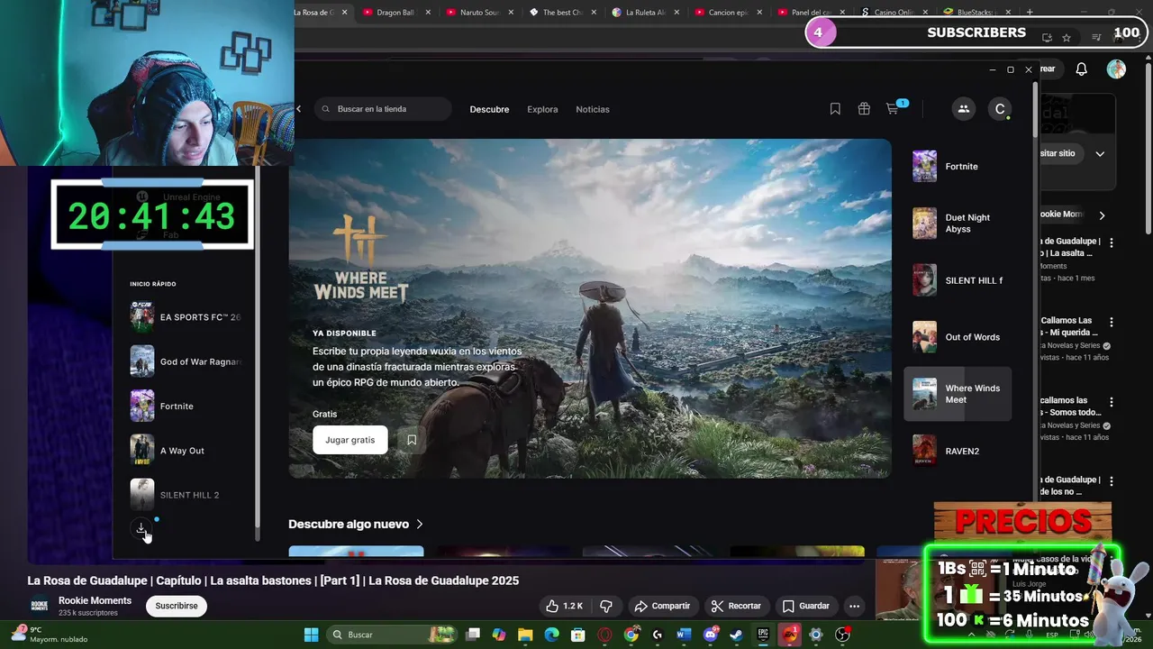Open more actions menu beside Guardar
Screen dimensions: 1153x649
[854, 606]
